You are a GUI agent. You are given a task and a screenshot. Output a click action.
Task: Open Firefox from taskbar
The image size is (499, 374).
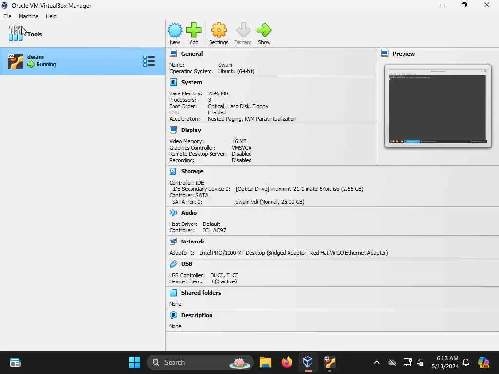coord(287,362)
